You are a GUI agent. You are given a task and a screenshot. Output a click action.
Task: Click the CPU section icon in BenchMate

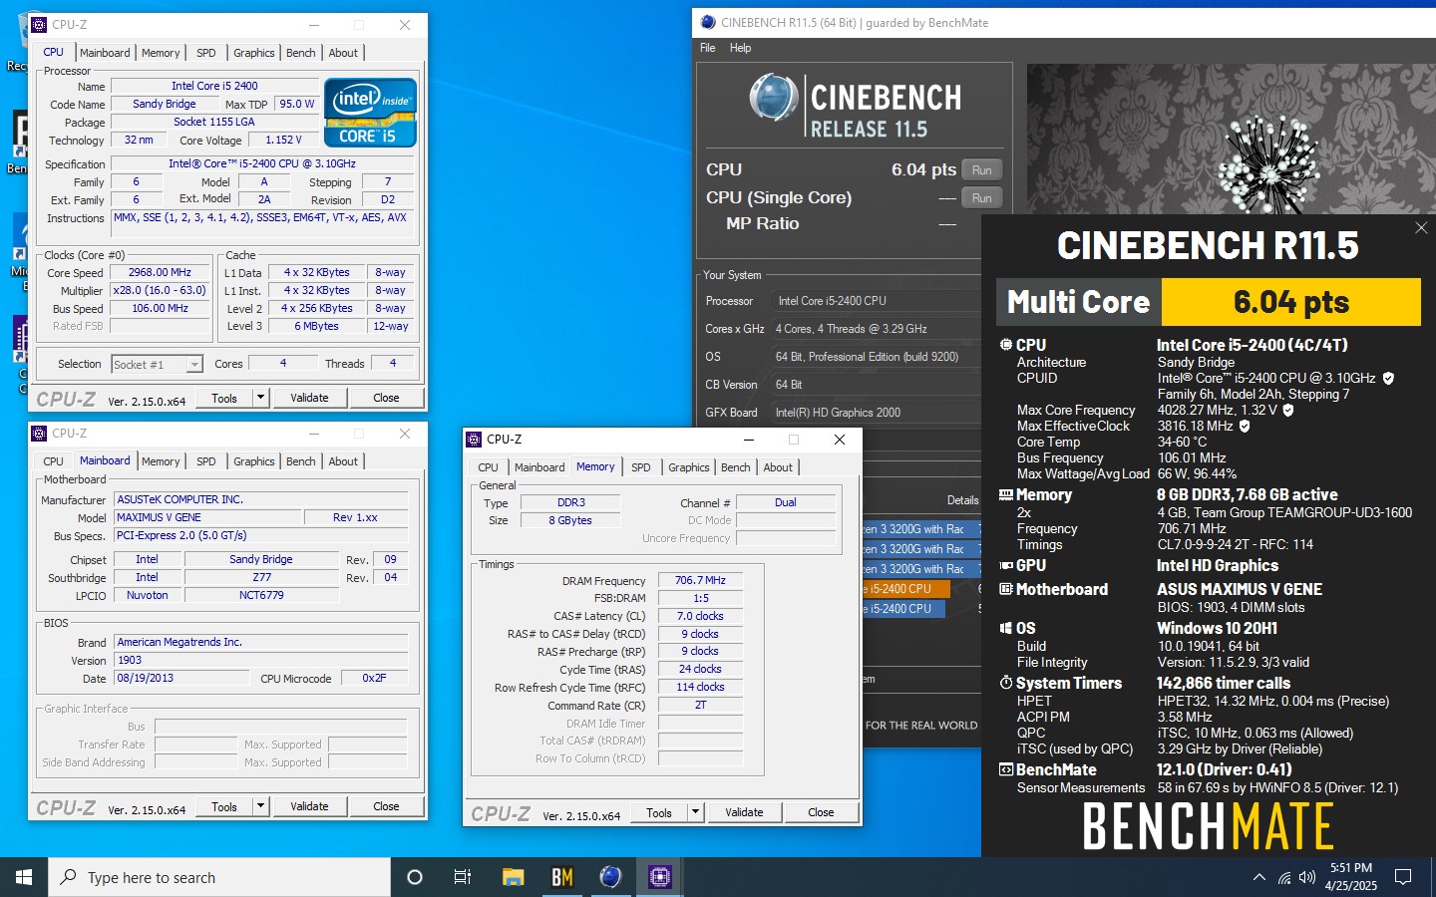point(1005,345)
